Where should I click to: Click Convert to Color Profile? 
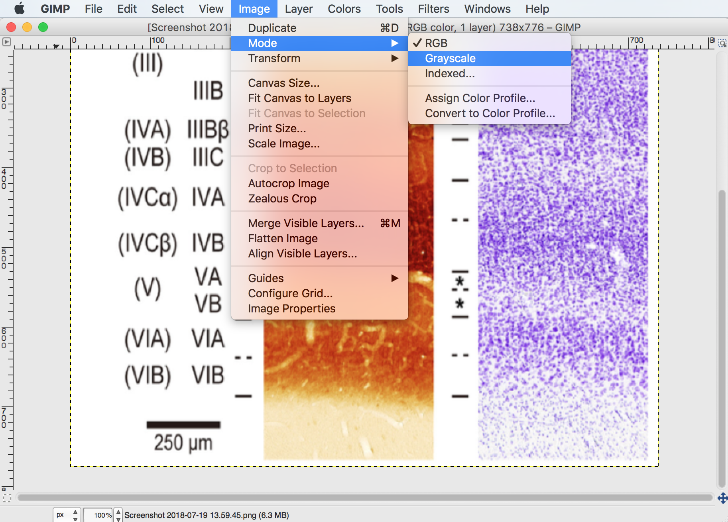(x=490, y=113)
